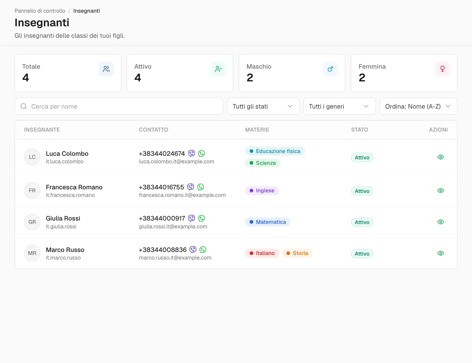Open WhatsApp for Luca Colombo

coord(202,153)
